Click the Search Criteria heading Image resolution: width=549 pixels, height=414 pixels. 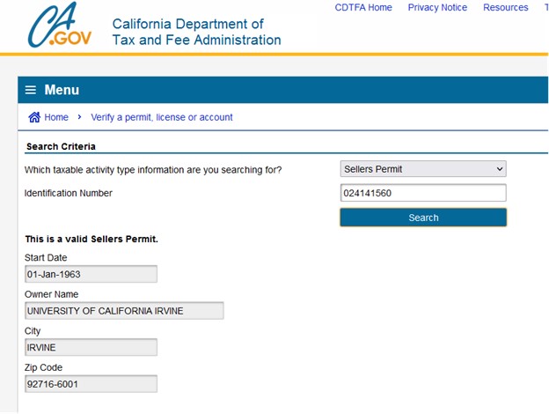point(61,146)
